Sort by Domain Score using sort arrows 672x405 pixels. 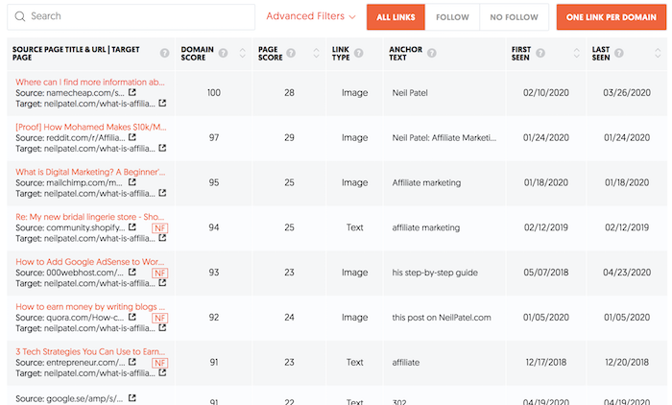coord(243,53)
